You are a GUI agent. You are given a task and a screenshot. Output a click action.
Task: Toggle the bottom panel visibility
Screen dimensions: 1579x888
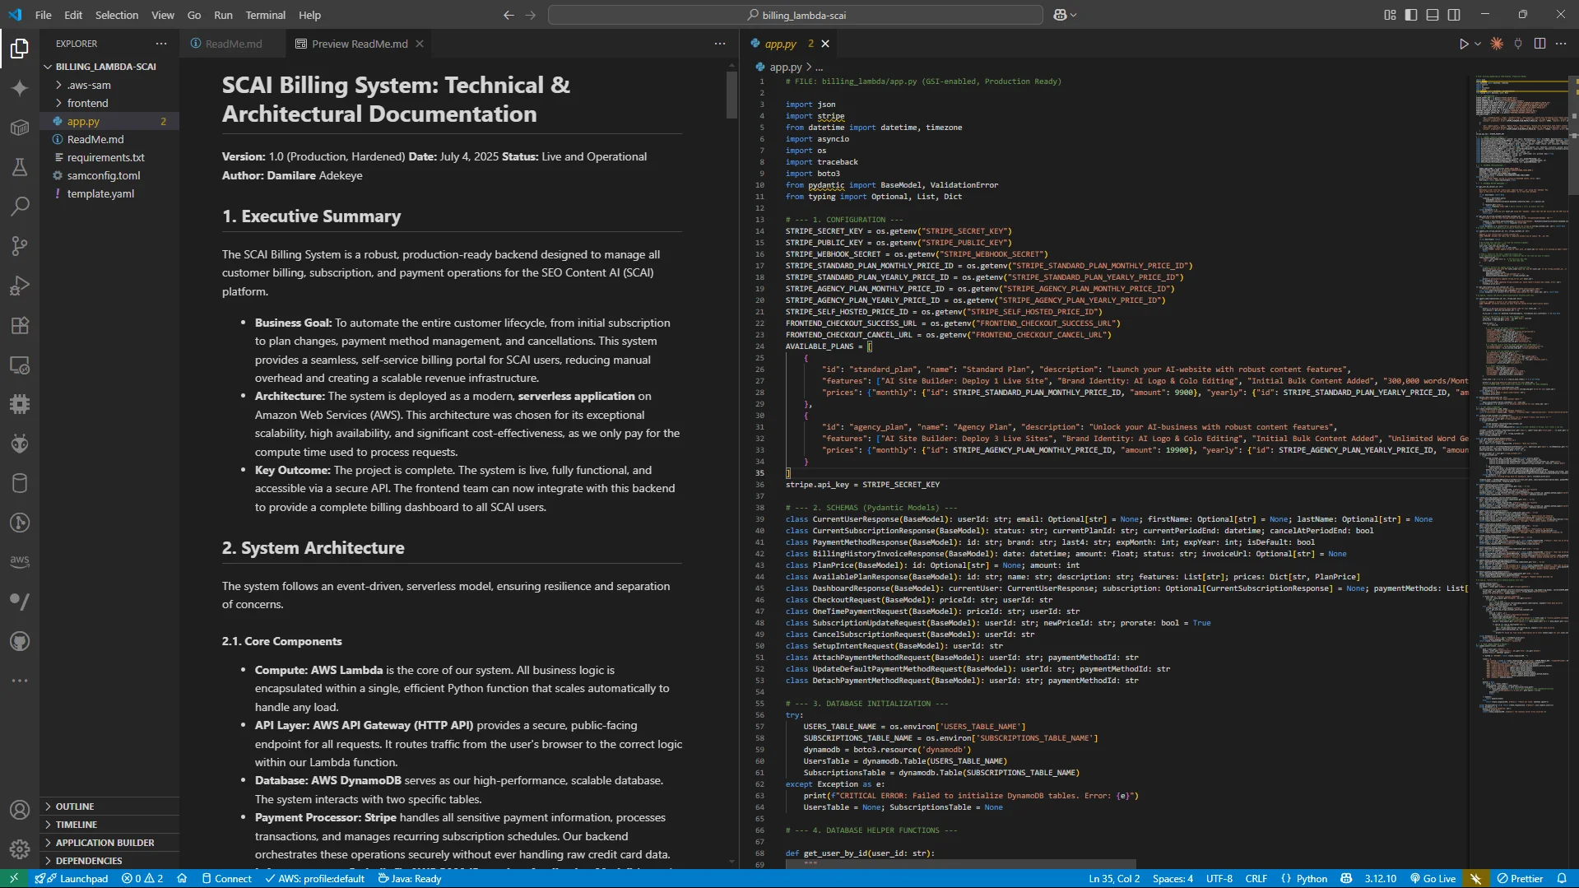pyautogui.click(x=1433, y=15)
